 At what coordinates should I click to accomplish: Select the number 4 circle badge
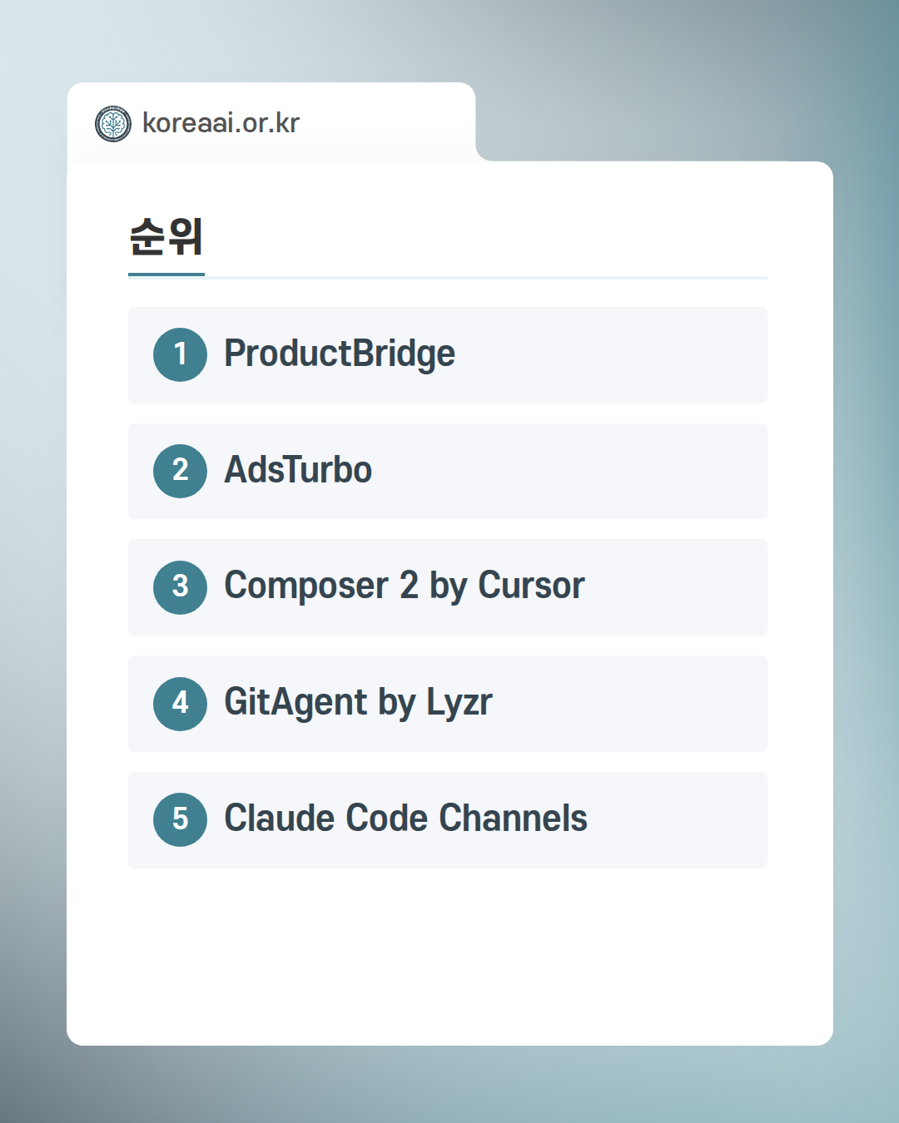180,704
